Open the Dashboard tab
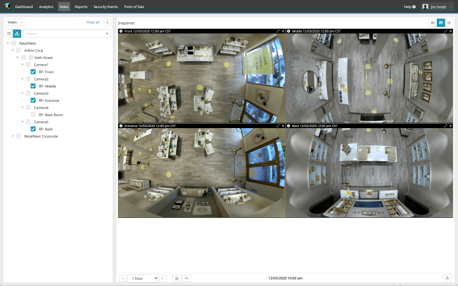Image resolution: width=458 pixels, height=286 pixels. tap(24, 7)
